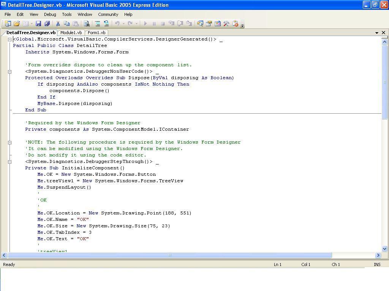Open the Redo history dropdown arrow

point(136,23)
